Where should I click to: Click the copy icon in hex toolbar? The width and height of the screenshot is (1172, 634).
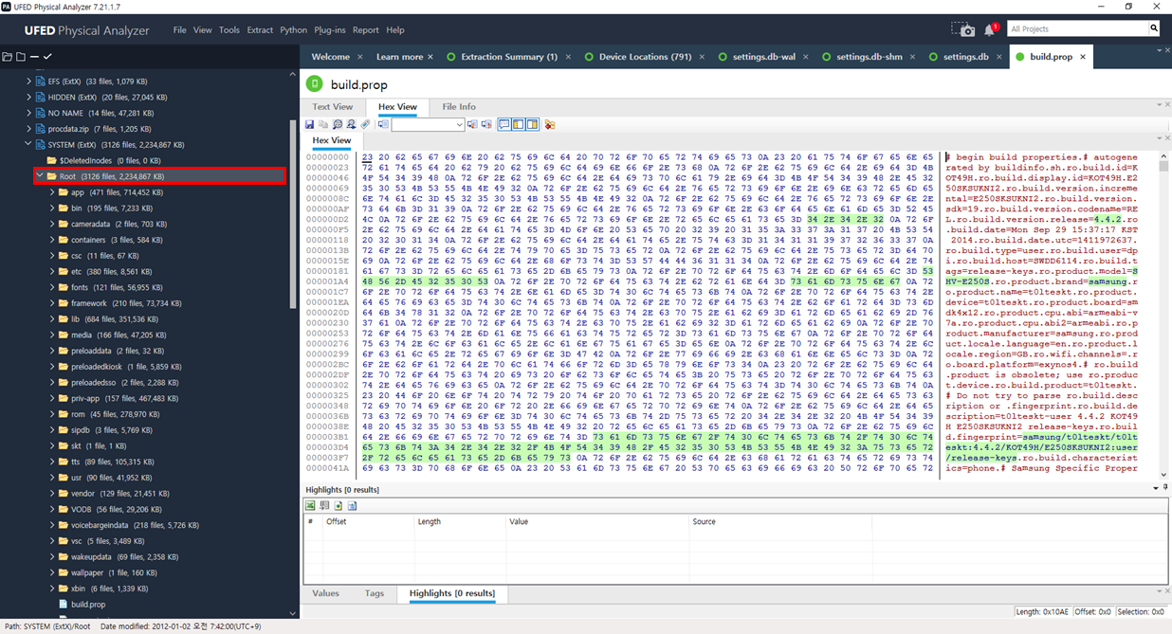323,124
